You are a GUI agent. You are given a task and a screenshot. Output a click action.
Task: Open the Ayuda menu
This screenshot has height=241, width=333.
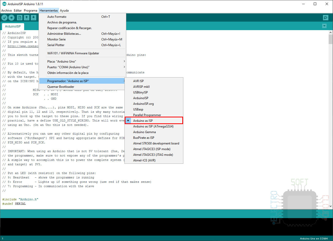tap(64, 11)
